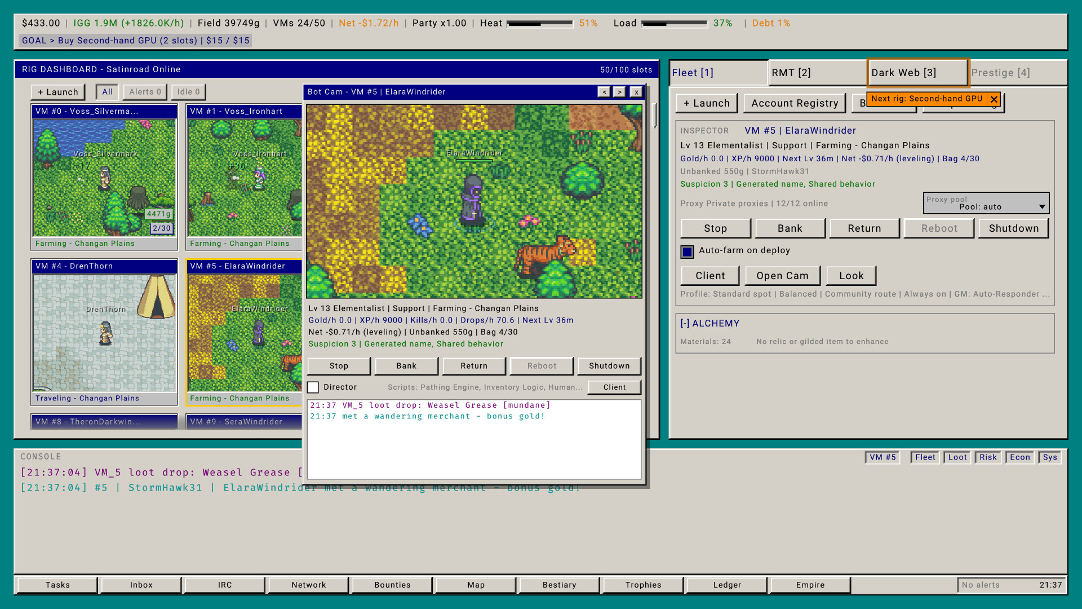The width and height of the screenshot is (1082, 609).
Task: Click Bank in Inspector panel
Action: [x=790, y=228]
